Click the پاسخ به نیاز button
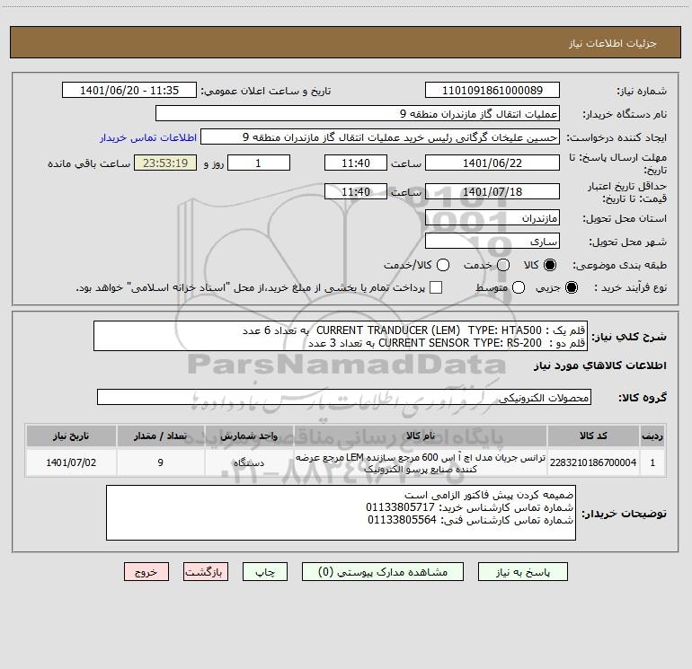Viewport: 692px width, 669px height. point(522,571)
